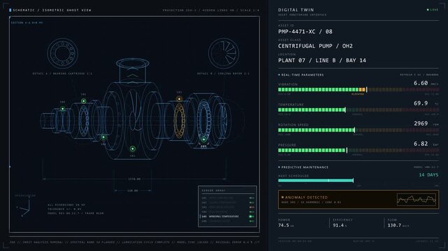Click status dot of Winding Temperature sensor
Screen dimensions: 448x251
250,217
